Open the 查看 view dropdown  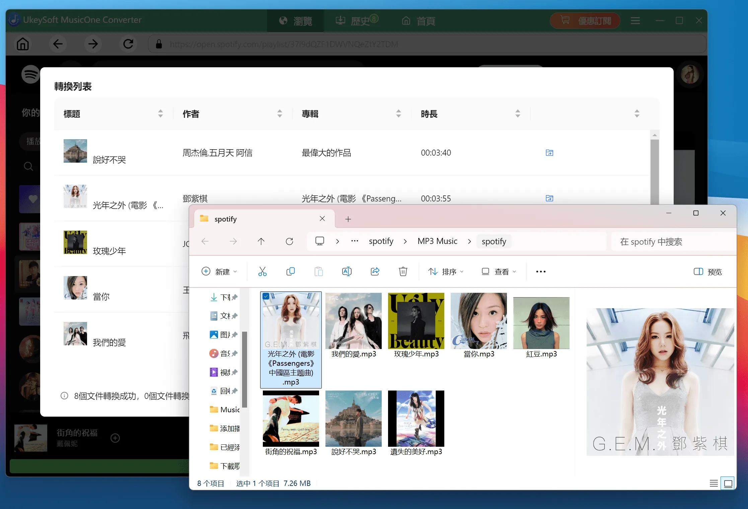(499, 271)
